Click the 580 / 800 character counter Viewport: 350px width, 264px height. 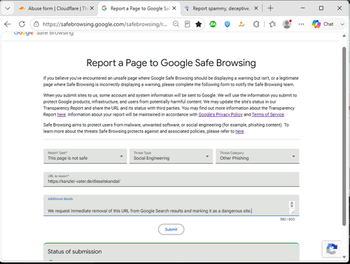point(288,219)
